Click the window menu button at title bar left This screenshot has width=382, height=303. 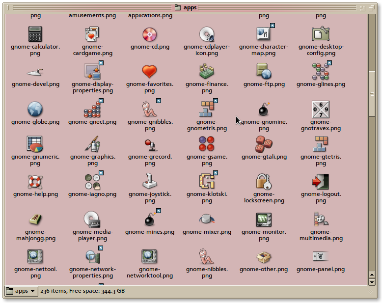[x=8, y=8]
